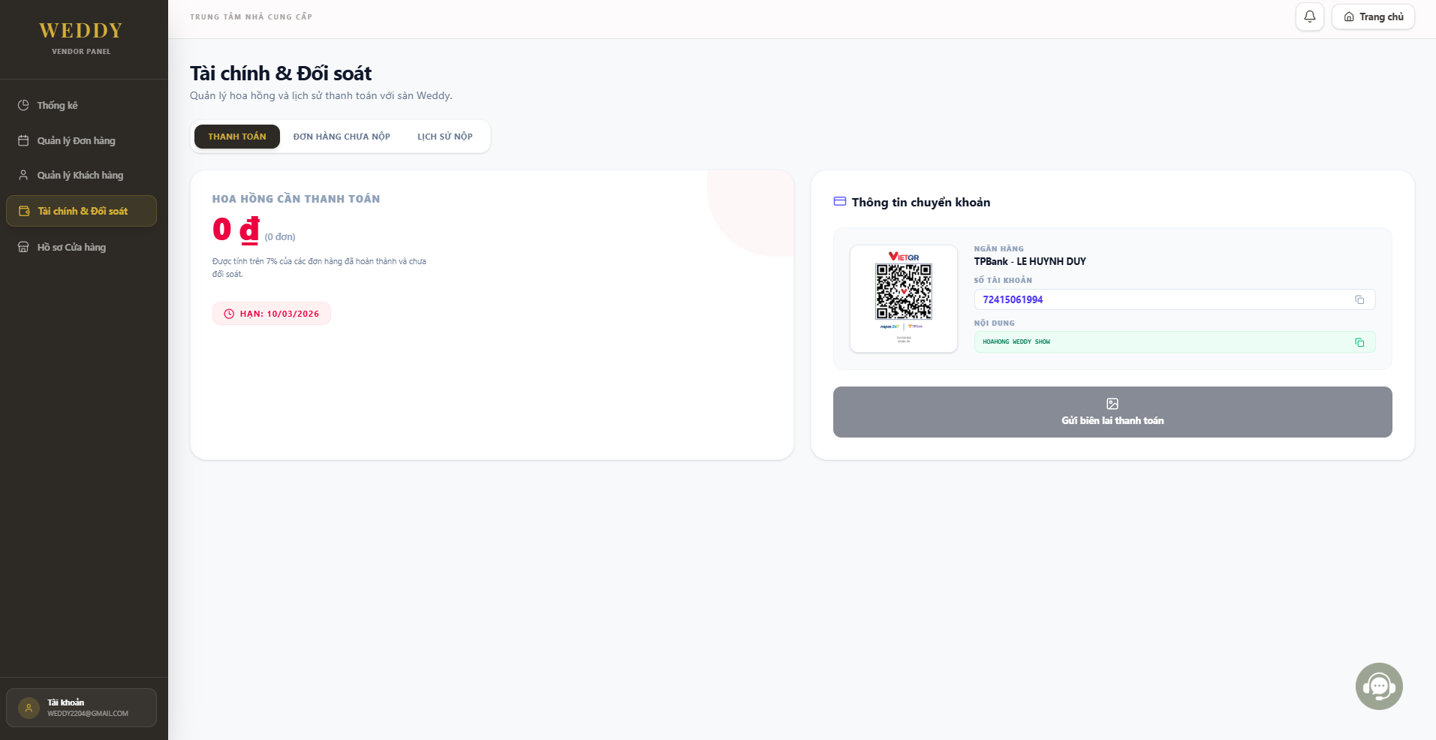Copy the bank account number
Screen dimensions: 1436x740
coord(1359,299)
